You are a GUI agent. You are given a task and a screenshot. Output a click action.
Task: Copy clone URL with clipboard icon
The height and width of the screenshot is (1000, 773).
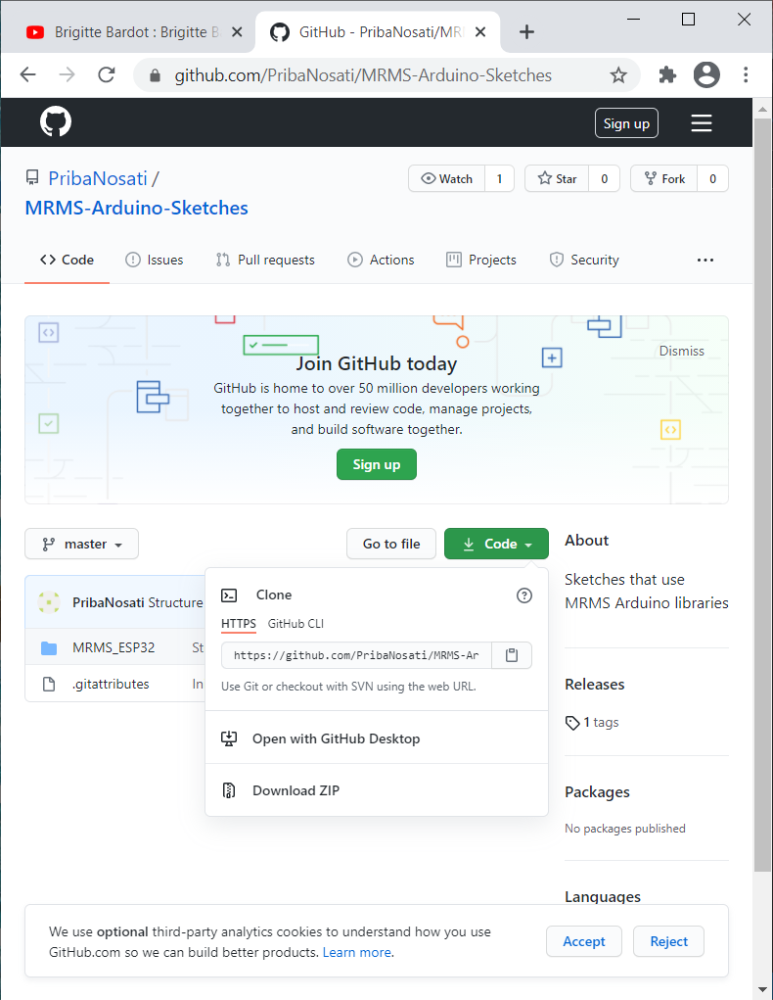[x=511, y=655]
